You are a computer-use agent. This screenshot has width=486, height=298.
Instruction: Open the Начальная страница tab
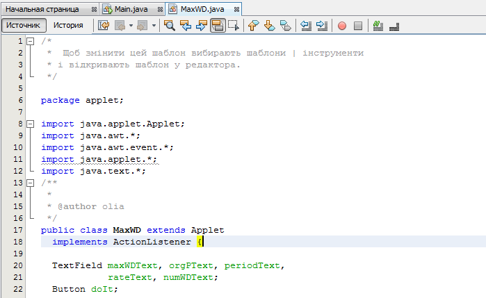42,9
